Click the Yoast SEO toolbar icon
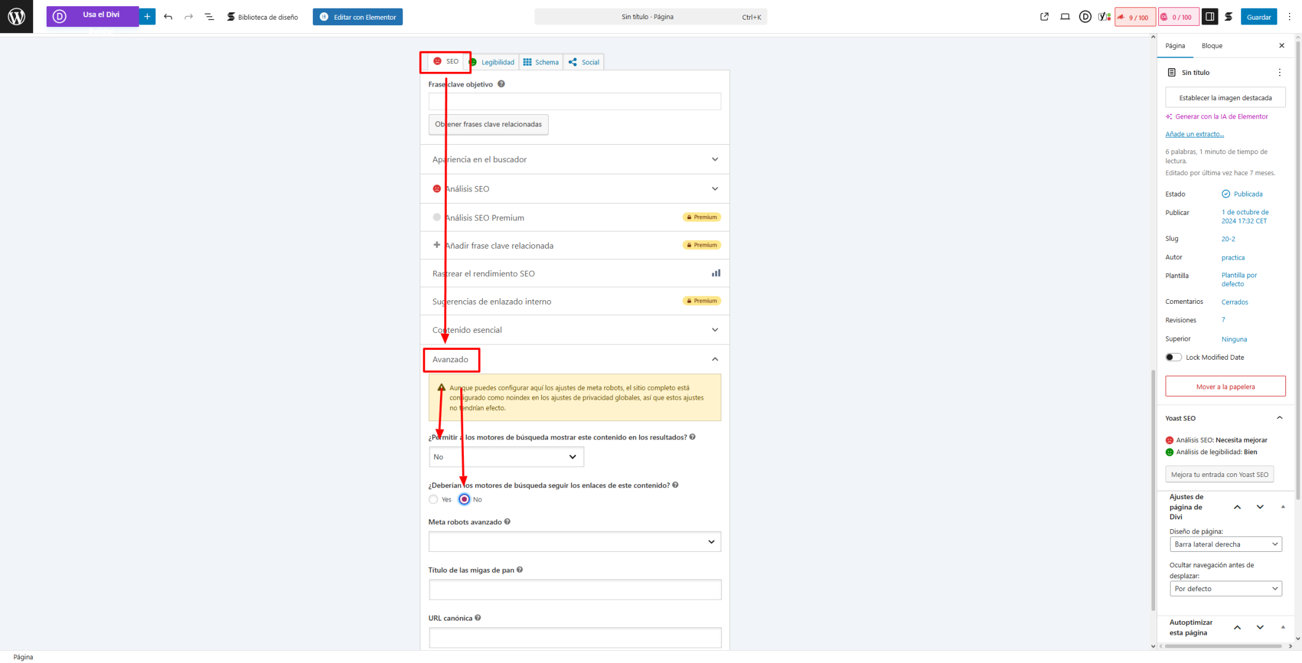The width and height of the screenshot is (1302, 663). pos(1104,17)
